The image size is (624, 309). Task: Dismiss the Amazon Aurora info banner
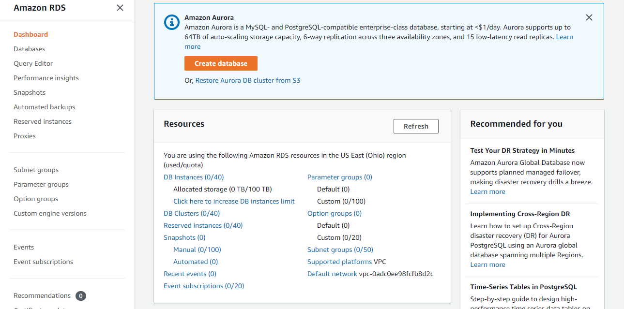pyautogui.click(x=589, y=17)
